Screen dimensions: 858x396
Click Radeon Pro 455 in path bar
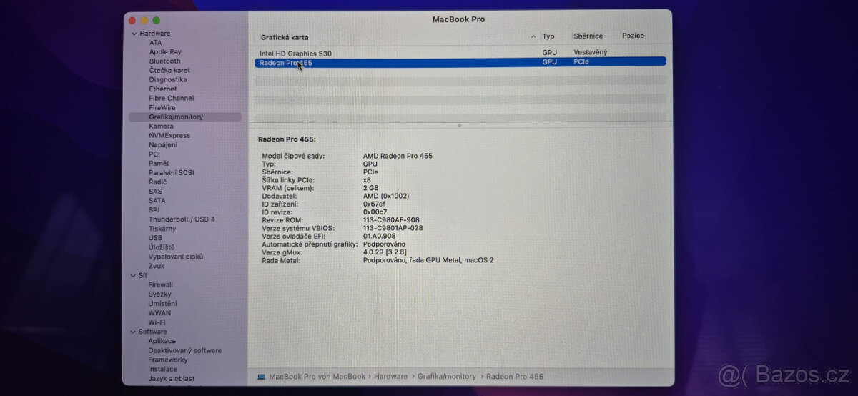(515, 376)
